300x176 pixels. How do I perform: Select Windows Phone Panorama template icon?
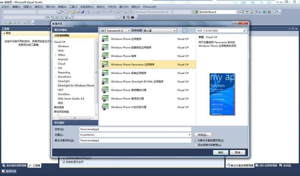(x=105, y=64)
